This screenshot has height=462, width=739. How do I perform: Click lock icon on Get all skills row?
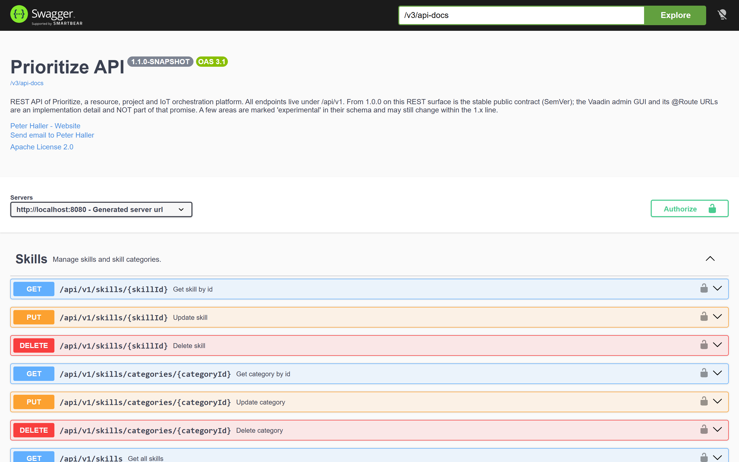704,457
